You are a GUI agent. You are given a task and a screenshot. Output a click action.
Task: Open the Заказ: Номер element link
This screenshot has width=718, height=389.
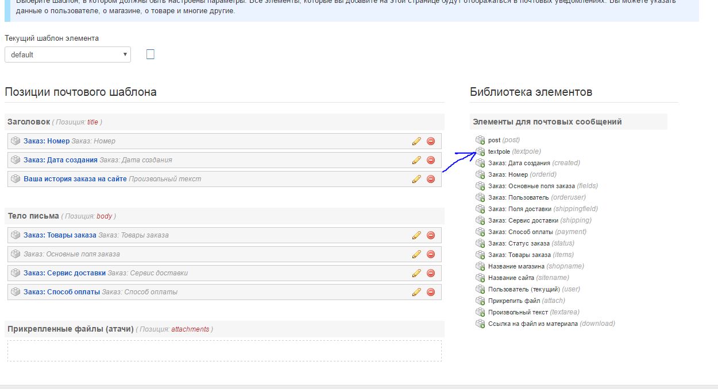[47, 141]
